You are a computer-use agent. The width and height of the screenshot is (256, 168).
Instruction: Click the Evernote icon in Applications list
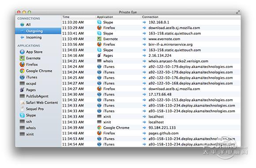pyautogui.click(x=22, y=58)
